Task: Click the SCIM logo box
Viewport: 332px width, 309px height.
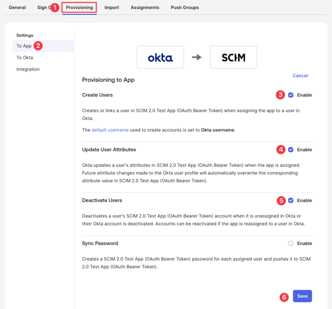Action: click(x=233, y=57)
